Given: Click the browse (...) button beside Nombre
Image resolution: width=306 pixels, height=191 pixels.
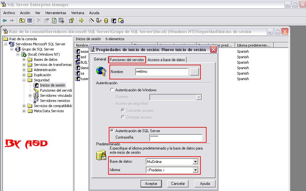Looking at the screenshot, I should pyautogui.click(x=194, y=72).
